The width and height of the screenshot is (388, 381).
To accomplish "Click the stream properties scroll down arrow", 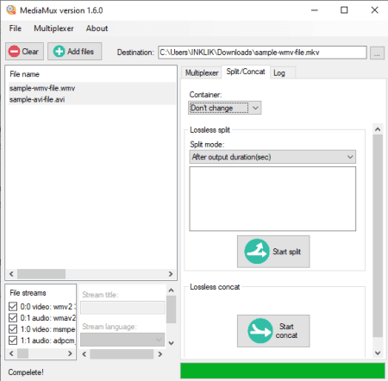I will point(171,343).
